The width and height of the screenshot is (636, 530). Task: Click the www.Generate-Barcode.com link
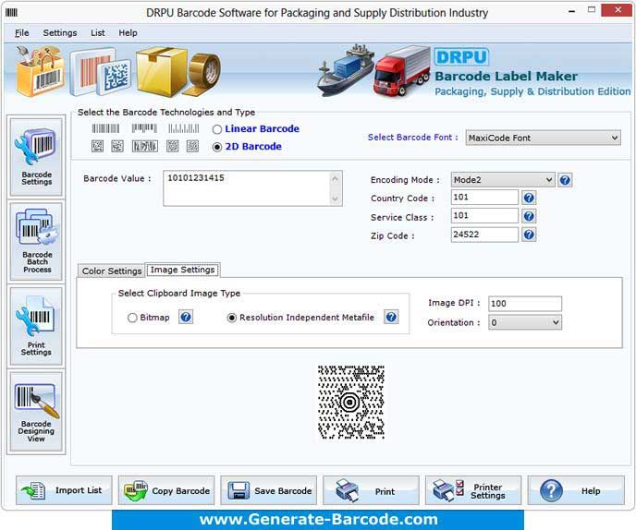[318, 519]
